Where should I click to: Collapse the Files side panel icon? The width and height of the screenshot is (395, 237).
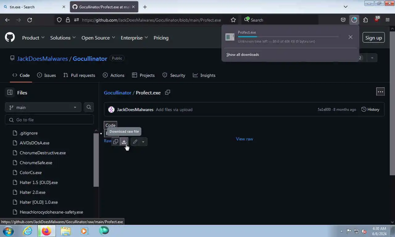(x=10, y=92)
